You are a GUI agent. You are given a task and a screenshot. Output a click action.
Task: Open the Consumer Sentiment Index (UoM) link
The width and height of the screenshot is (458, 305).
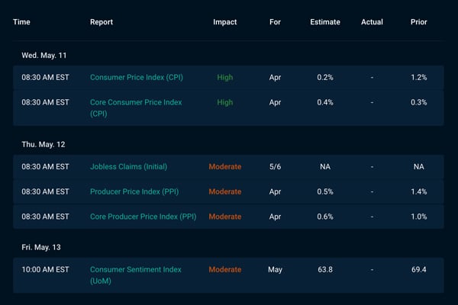tap(136, 275)
